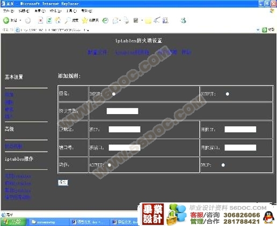Viewport: 277px width, 226px height.
Task: Expand the Back button history dropdown arrow
Action: click(20, 20)
